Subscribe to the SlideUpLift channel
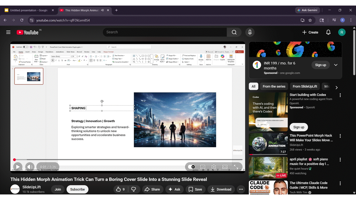 (77, 189)
